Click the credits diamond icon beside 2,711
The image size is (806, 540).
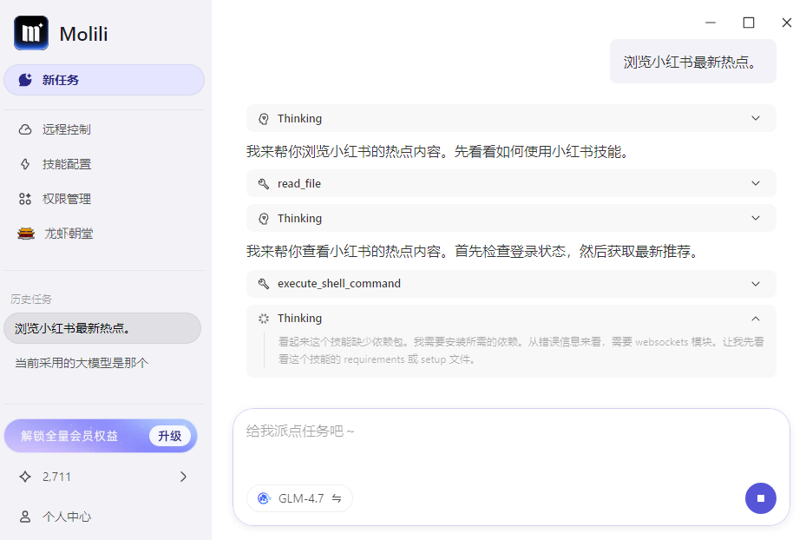click(x=25, y=477)
